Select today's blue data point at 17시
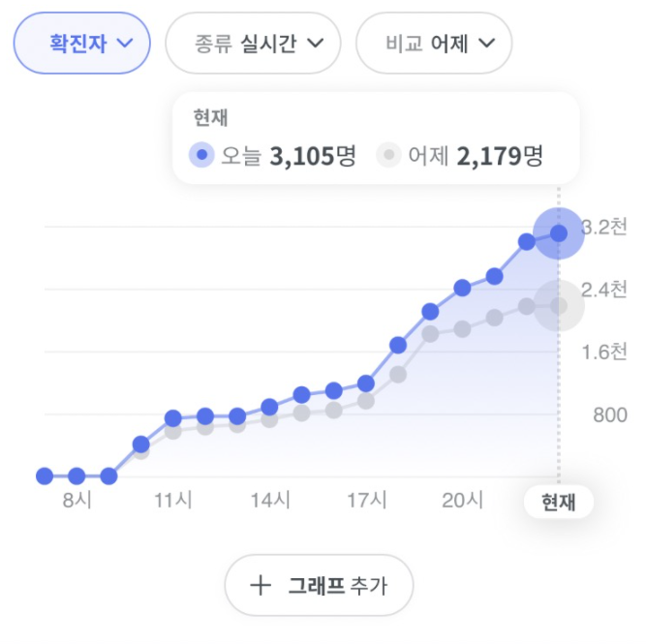Image resolution: width=646 pixels, height=644 pixels. pyautogui.click(x=366, y=383)
